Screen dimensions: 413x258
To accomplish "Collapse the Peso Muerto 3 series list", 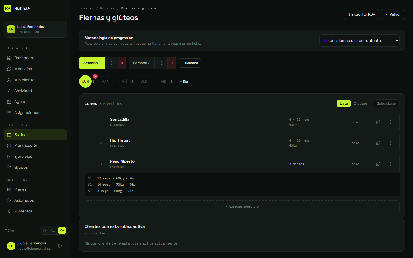I will [x=297, y=164].
